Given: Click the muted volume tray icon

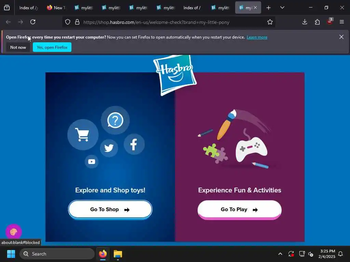Looking at the screenshot, I should click(311, 254).
